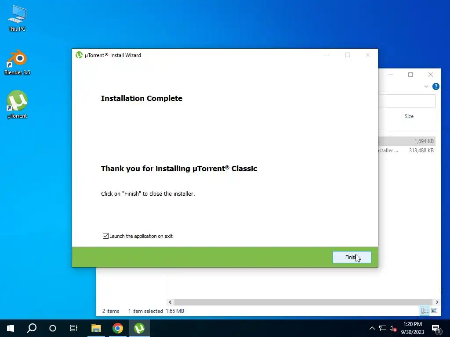Click the µTorrent logo in installer title bar
The image size is (450, 337).
tap(79, 55)
